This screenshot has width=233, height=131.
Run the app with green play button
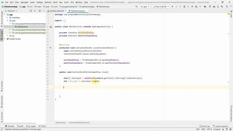click(x=172, y=7)
